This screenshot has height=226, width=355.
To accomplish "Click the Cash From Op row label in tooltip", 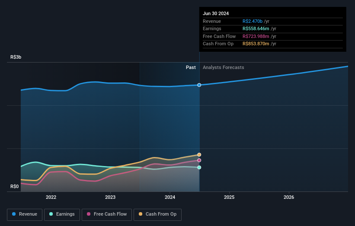I will tap(218, 44).
